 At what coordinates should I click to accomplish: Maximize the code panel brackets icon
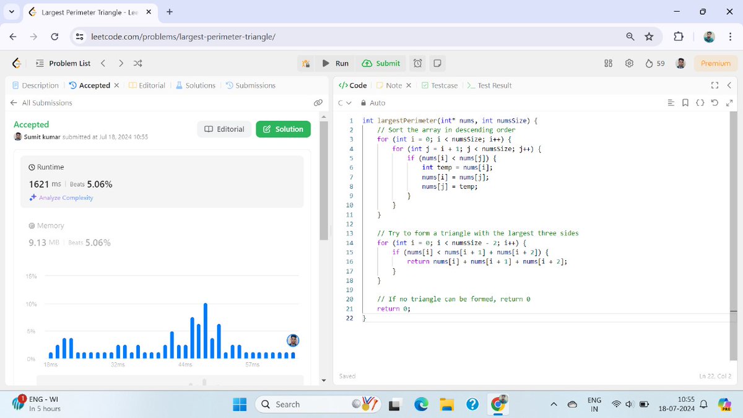(x=715, y=85)
